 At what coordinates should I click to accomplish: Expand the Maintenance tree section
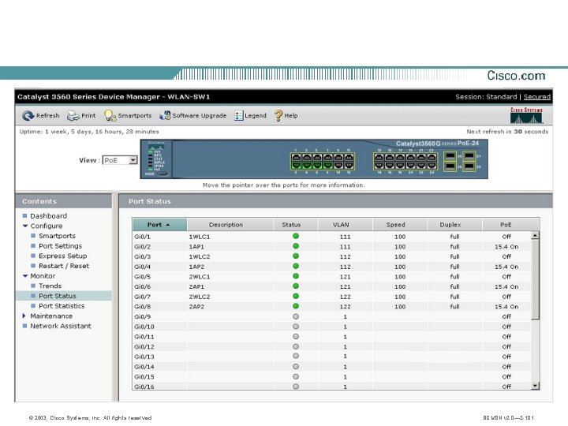coord(24,316)
